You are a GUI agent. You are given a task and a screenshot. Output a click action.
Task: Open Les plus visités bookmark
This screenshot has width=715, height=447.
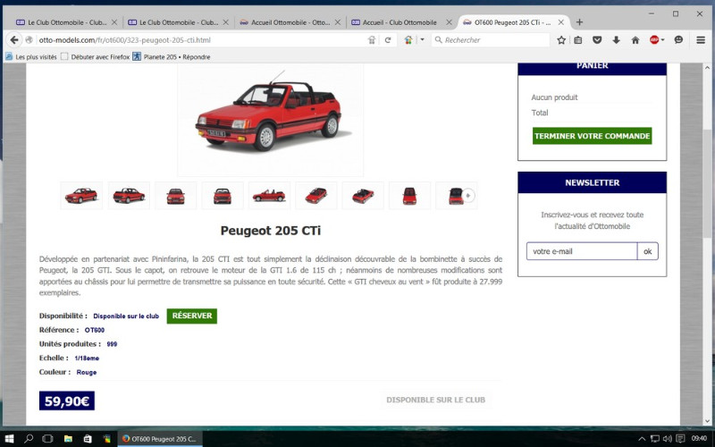[31, 57]
